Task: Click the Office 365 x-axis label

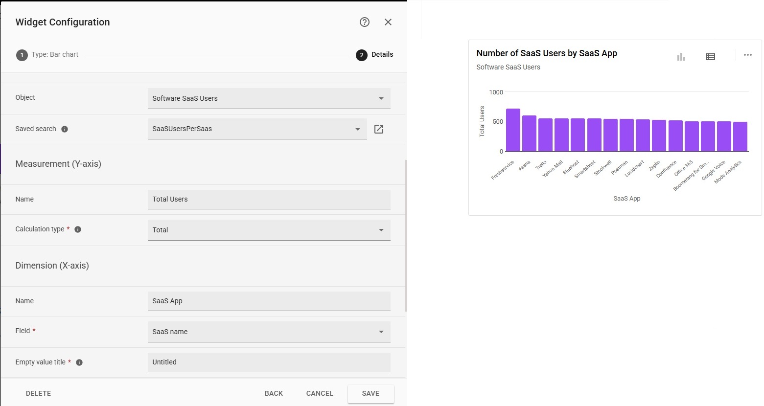Action: (x=683, y=168)
